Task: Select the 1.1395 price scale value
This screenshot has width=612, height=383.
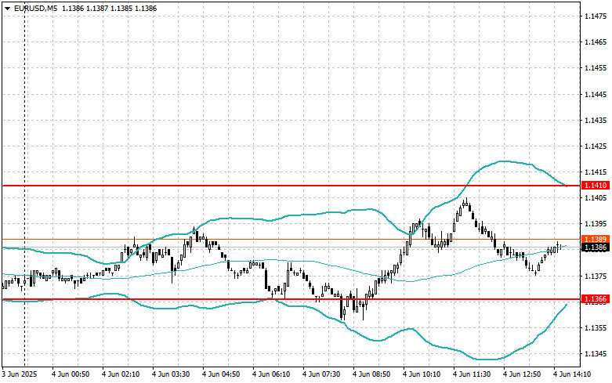Action: [596, 224]
